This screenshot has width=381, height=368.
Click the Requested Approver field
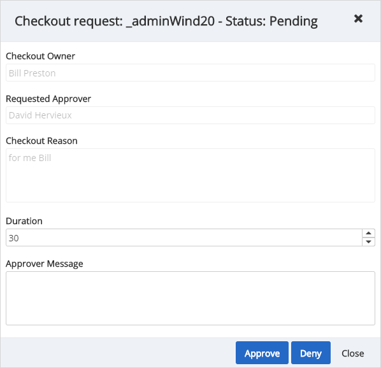click(x=190, y=115)
